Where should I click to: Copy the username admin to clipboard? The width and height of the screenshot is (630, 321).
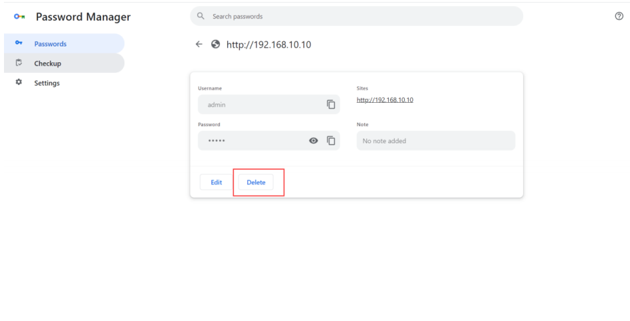coord(330,104)
